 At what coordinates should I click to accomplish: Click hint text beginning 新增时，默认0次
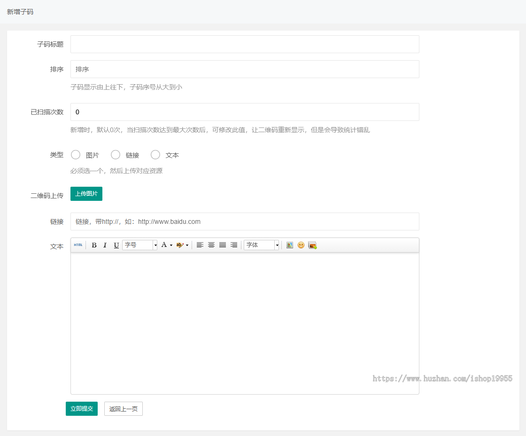pos(220,130)
